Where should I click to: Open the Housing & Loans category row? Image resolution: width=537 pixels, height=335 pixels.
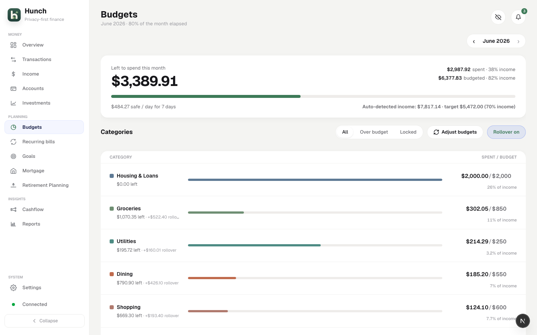click(x=313, y=180)
